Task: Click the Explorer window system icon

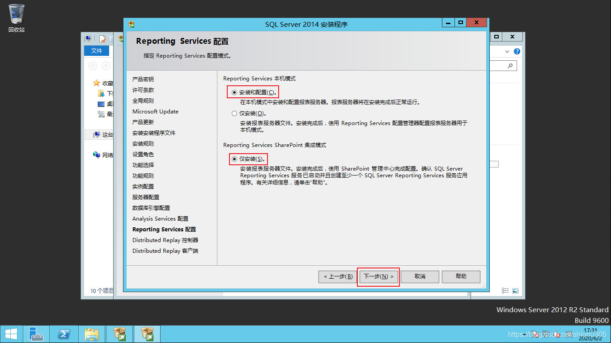Action: tap(88, 39)
